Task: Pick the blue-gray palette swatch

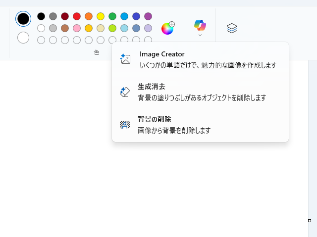Action: tap(136, 28)
